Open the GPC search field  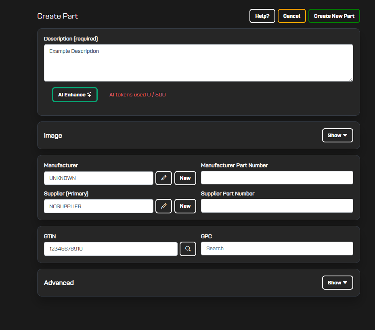click(277, 249)
